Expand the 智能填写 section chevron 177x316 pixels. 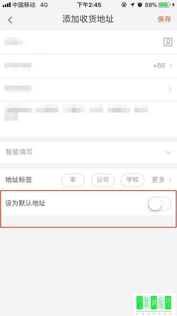169,152
